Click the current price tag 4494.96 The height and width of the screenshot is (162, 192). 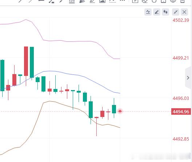pyautogui.click(x=181, y=112)
